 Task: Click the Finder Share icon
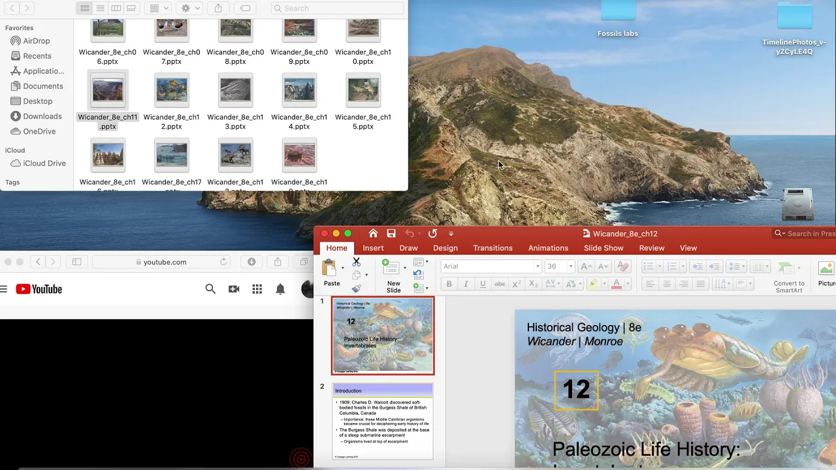(x=218, y=8)
